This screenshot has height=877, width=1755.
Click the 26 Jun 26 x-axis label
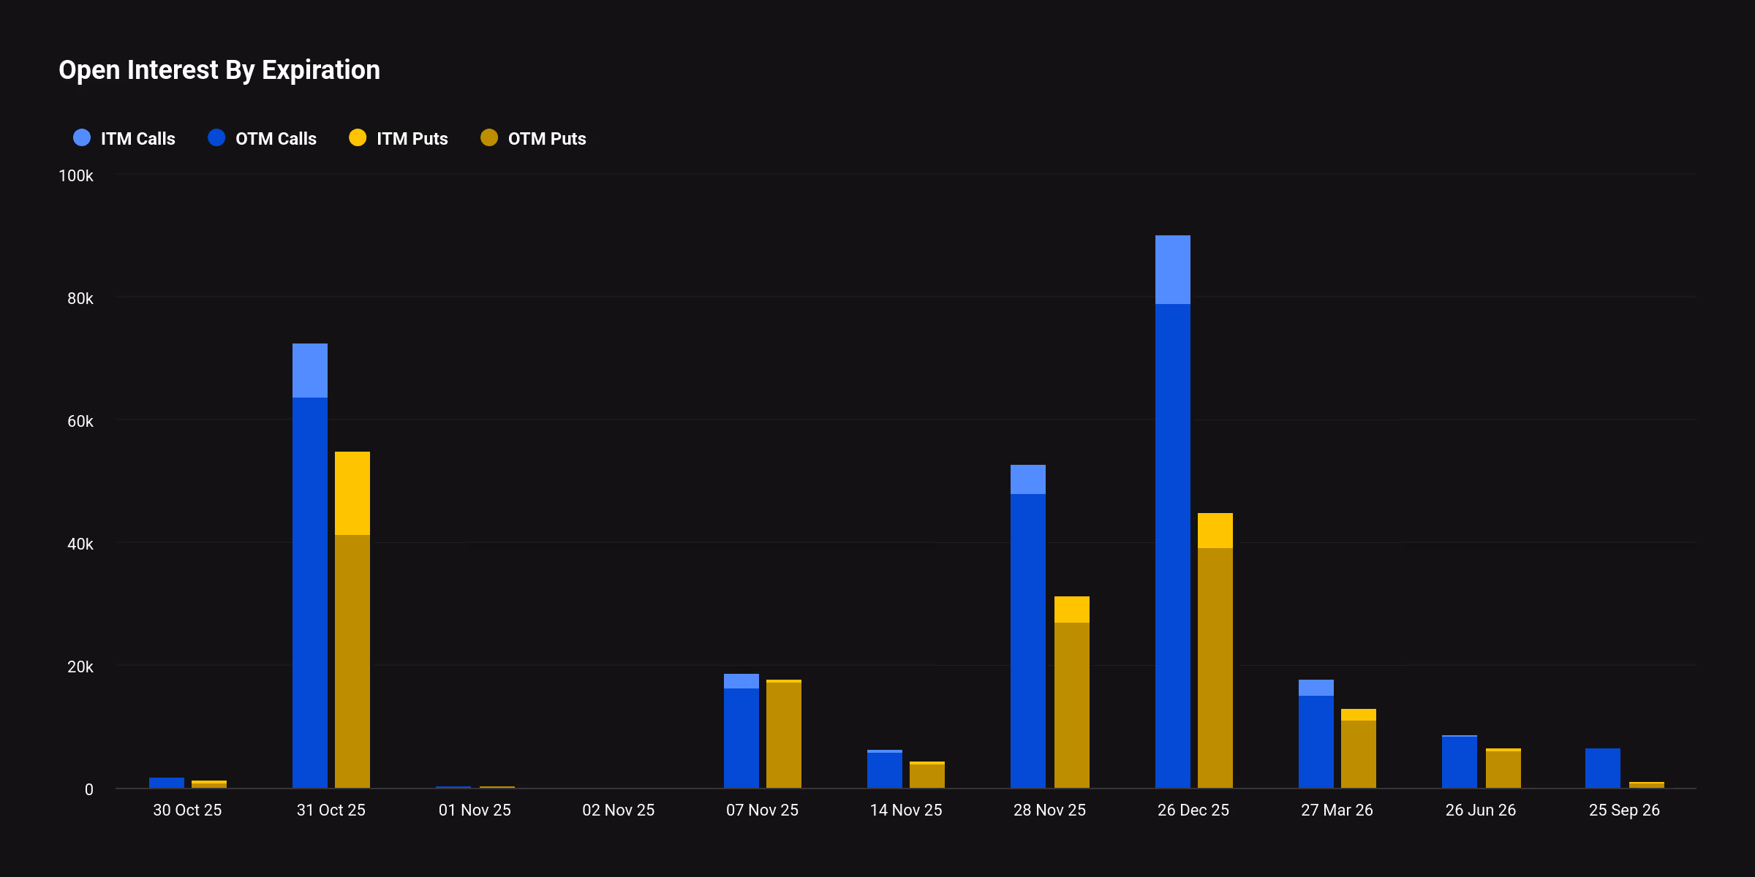(1480, 810)
